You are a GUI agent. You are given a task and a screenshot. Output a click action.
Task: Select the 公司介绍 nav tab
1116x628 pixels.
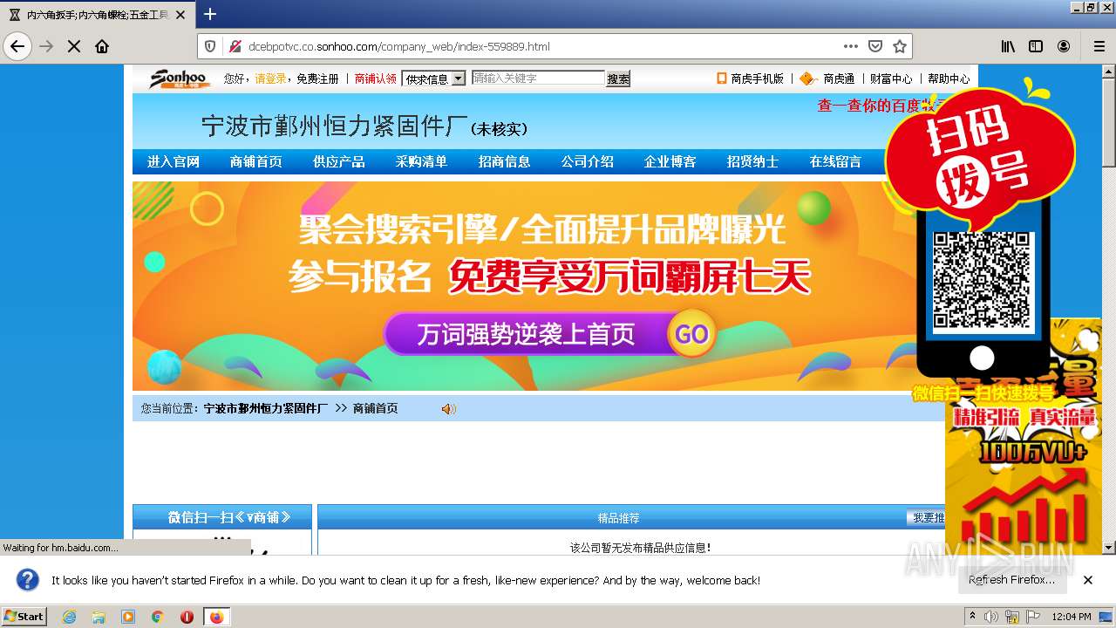588,161
